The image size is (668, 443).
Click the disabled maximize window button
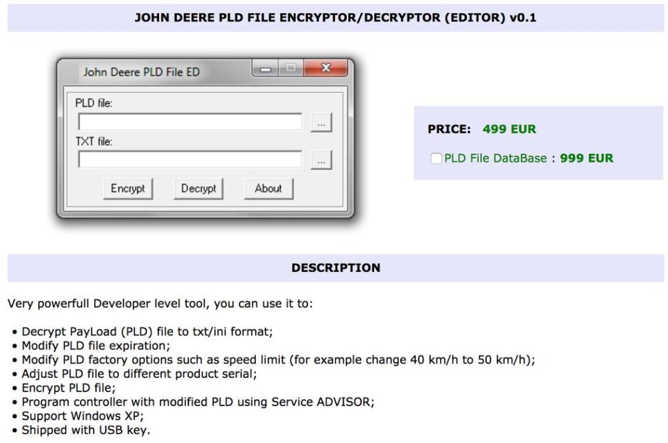pos(291,68)
